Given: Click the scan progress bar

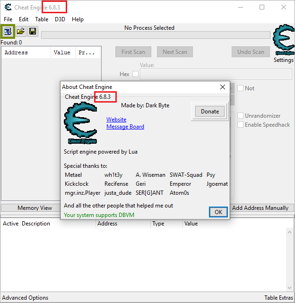Looking at the screenshot, I should (156, 35).
